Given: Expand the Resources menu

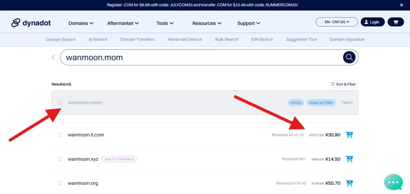Looking at the screenshot, I should click(207, 23).
